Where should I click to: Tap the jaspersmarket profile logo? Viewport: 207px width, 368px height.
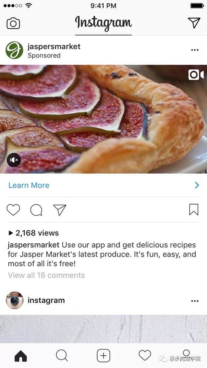click(x=14, y=50)
